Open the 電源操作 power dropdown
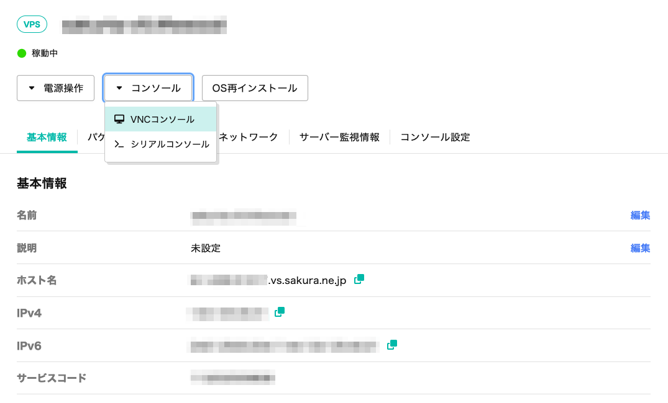 tap(55, 88)
